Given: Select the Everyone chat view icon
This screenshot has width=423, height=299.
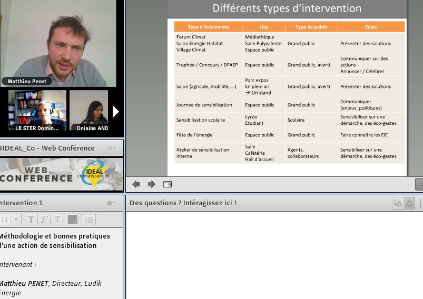Looking at the screenshot, I should (x=398, y=203).
